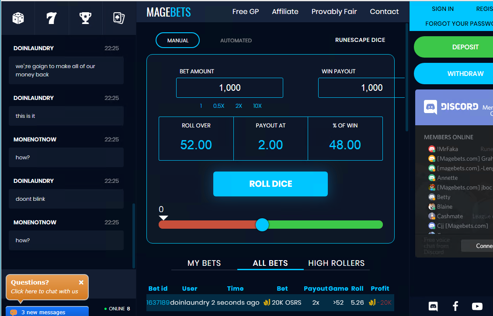Set bet amount to 1

(x=201, y=106)
